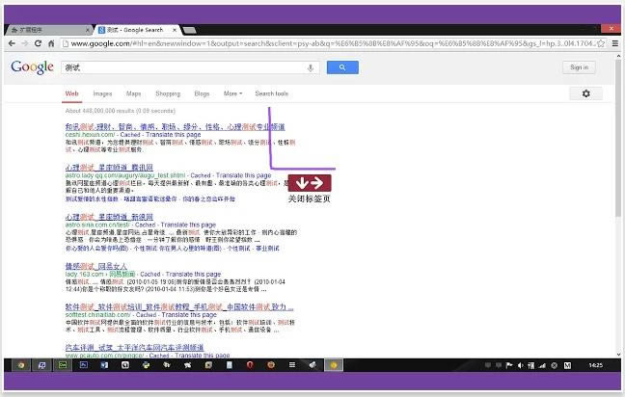Click the page vertical scrollbar thumb

(x=618, y=140)
